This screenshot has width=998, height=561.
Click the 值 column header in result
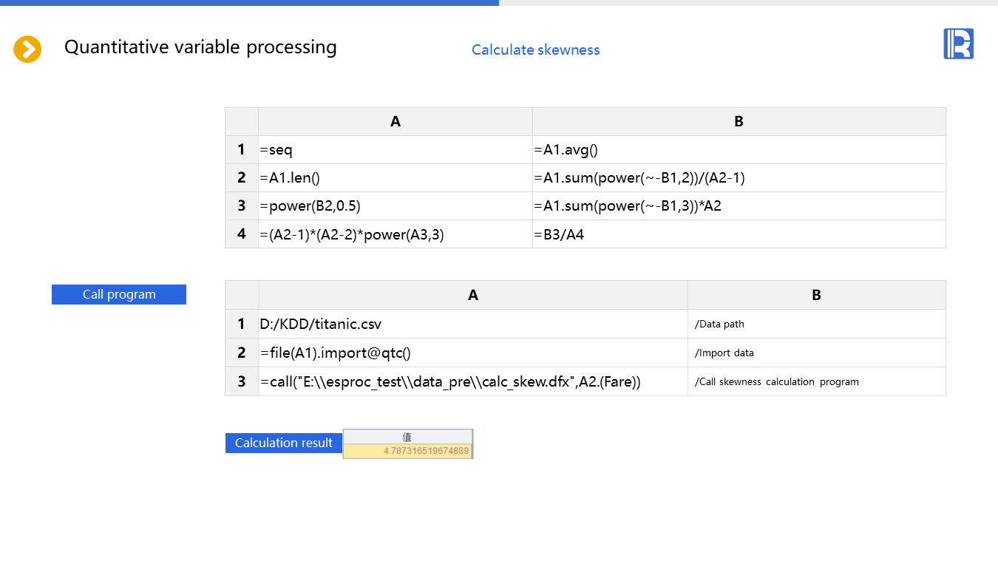click(x=408, y=437)
